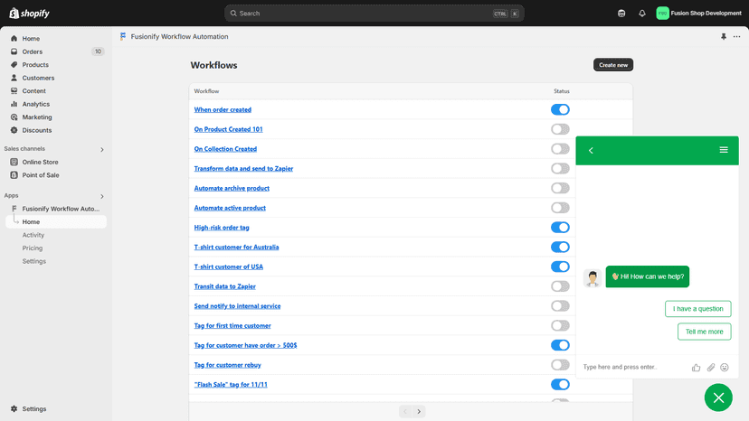Click the Content icon in sidebar

[14, 90]
